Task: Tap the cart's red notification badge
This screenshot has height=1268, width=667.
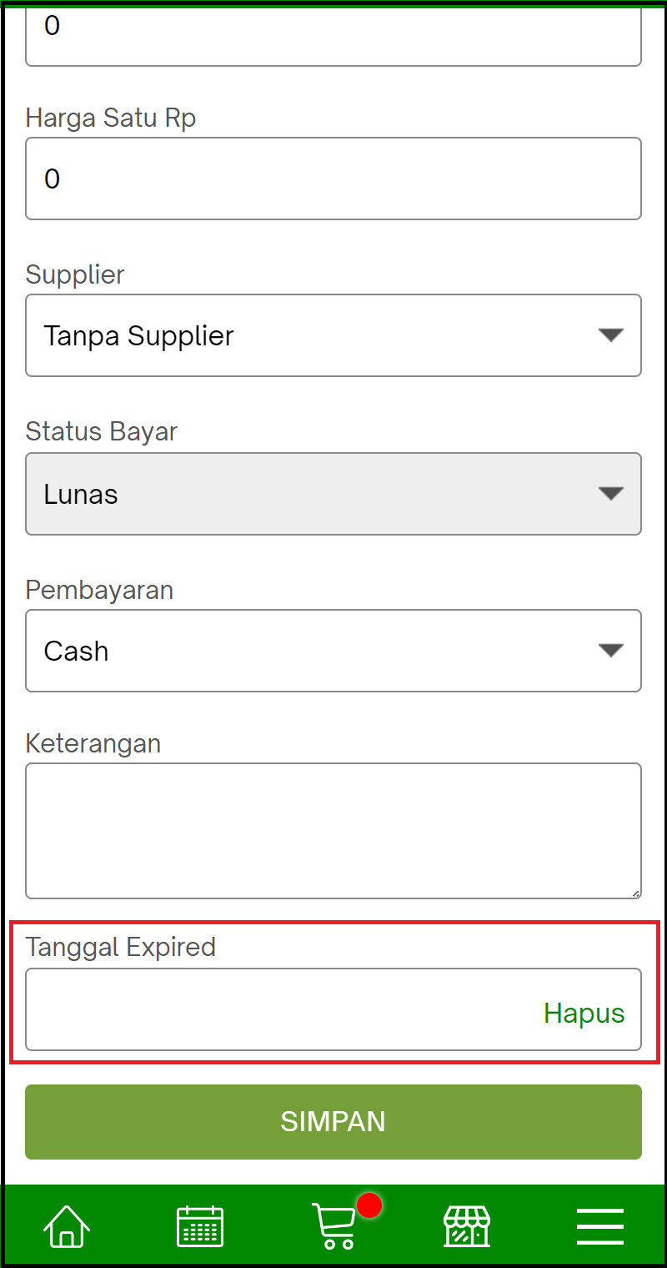Action: (368, 1205)
